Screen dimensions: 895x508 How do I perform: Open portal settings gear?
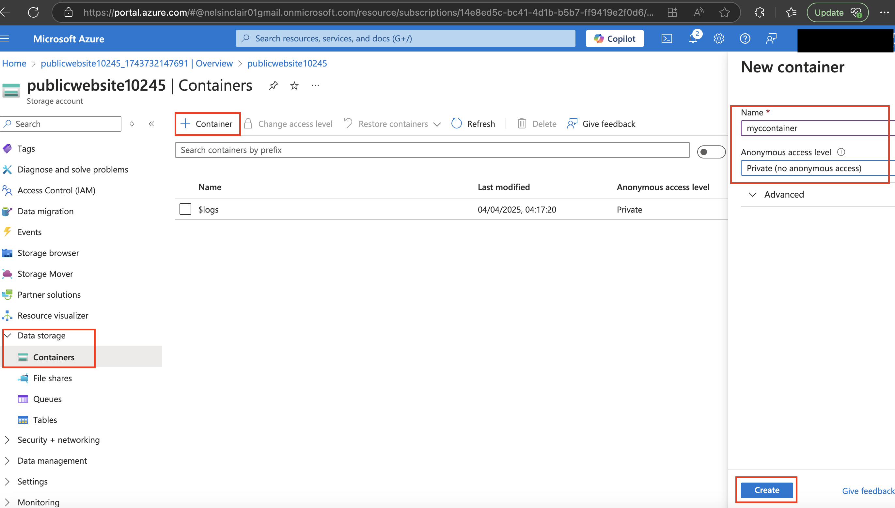tap(719, 38)
